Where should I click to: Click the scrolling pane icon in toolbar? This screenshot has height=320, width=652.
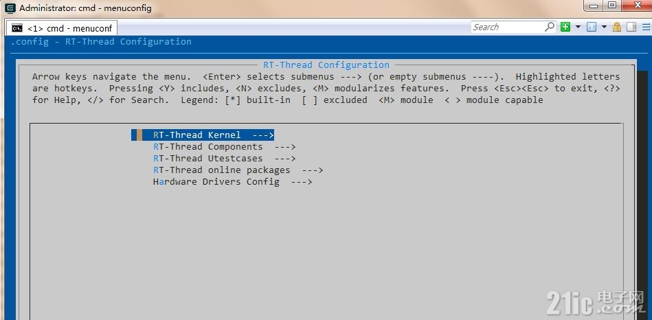pyautogui.click(x=631, y=27)
